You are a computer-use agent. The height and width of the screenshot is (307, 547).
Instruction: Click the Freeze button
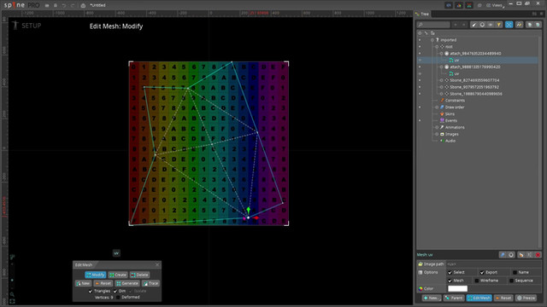pos(526,298)
